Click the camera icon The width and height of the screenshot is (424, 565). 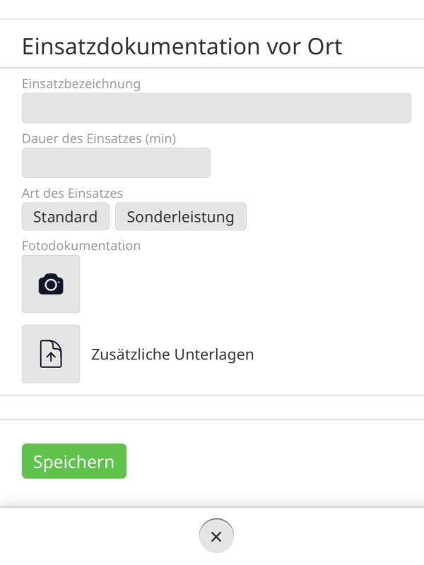[x=51, y=284]
